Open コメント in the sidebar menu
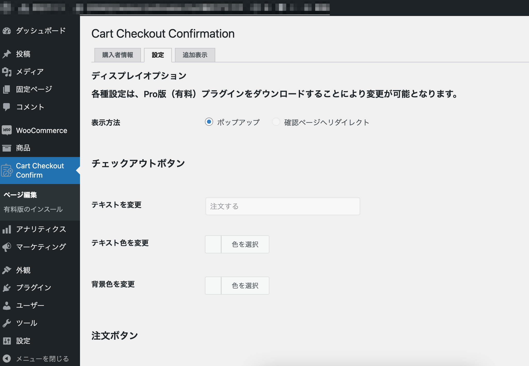529x366 pixels. [40, 107]
